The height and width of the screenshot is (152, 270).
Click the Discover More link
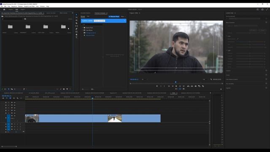point(90,35)
